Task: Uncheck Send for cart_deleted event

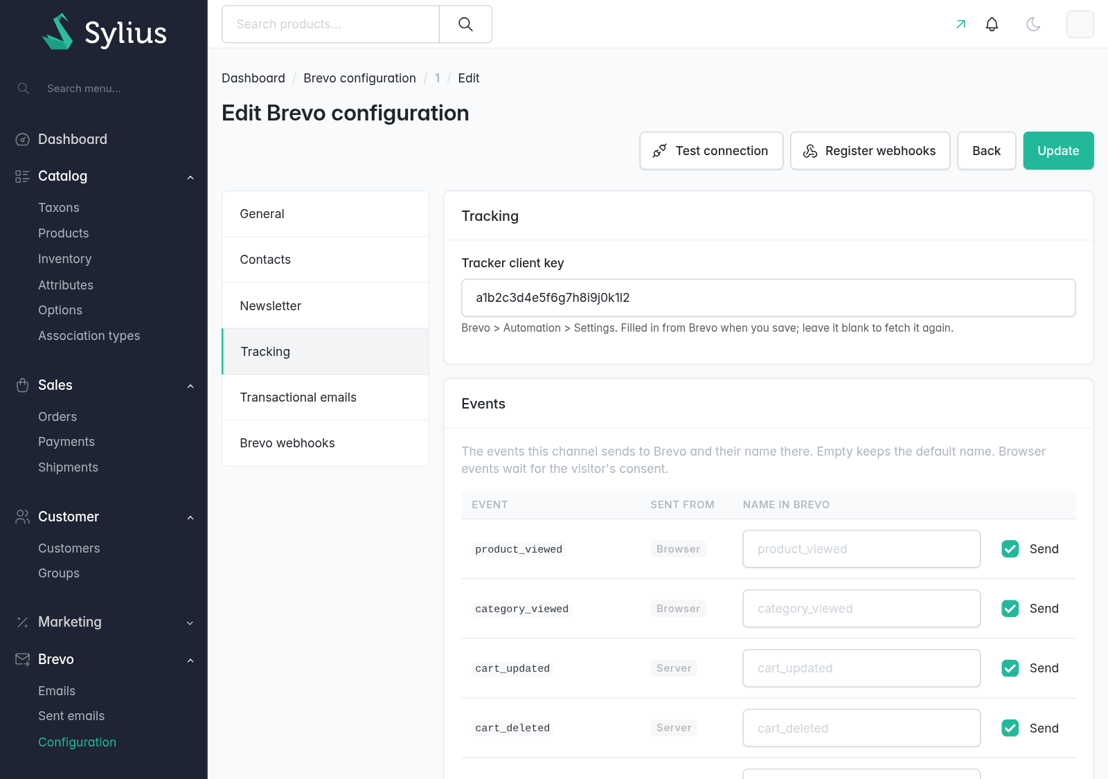Action: [1010, 728]
